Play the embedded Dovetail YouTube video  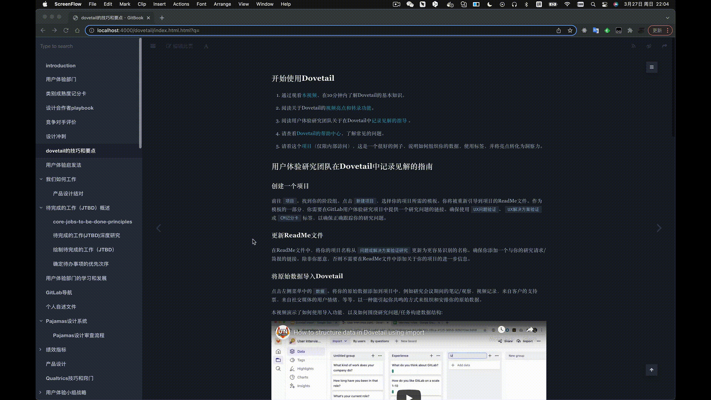(x=409, y=396)
